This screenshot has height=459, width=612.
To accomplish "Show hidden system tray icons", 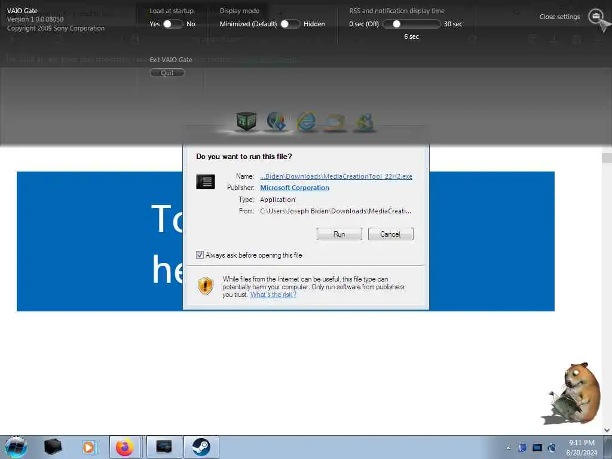I will coord(508,448).
